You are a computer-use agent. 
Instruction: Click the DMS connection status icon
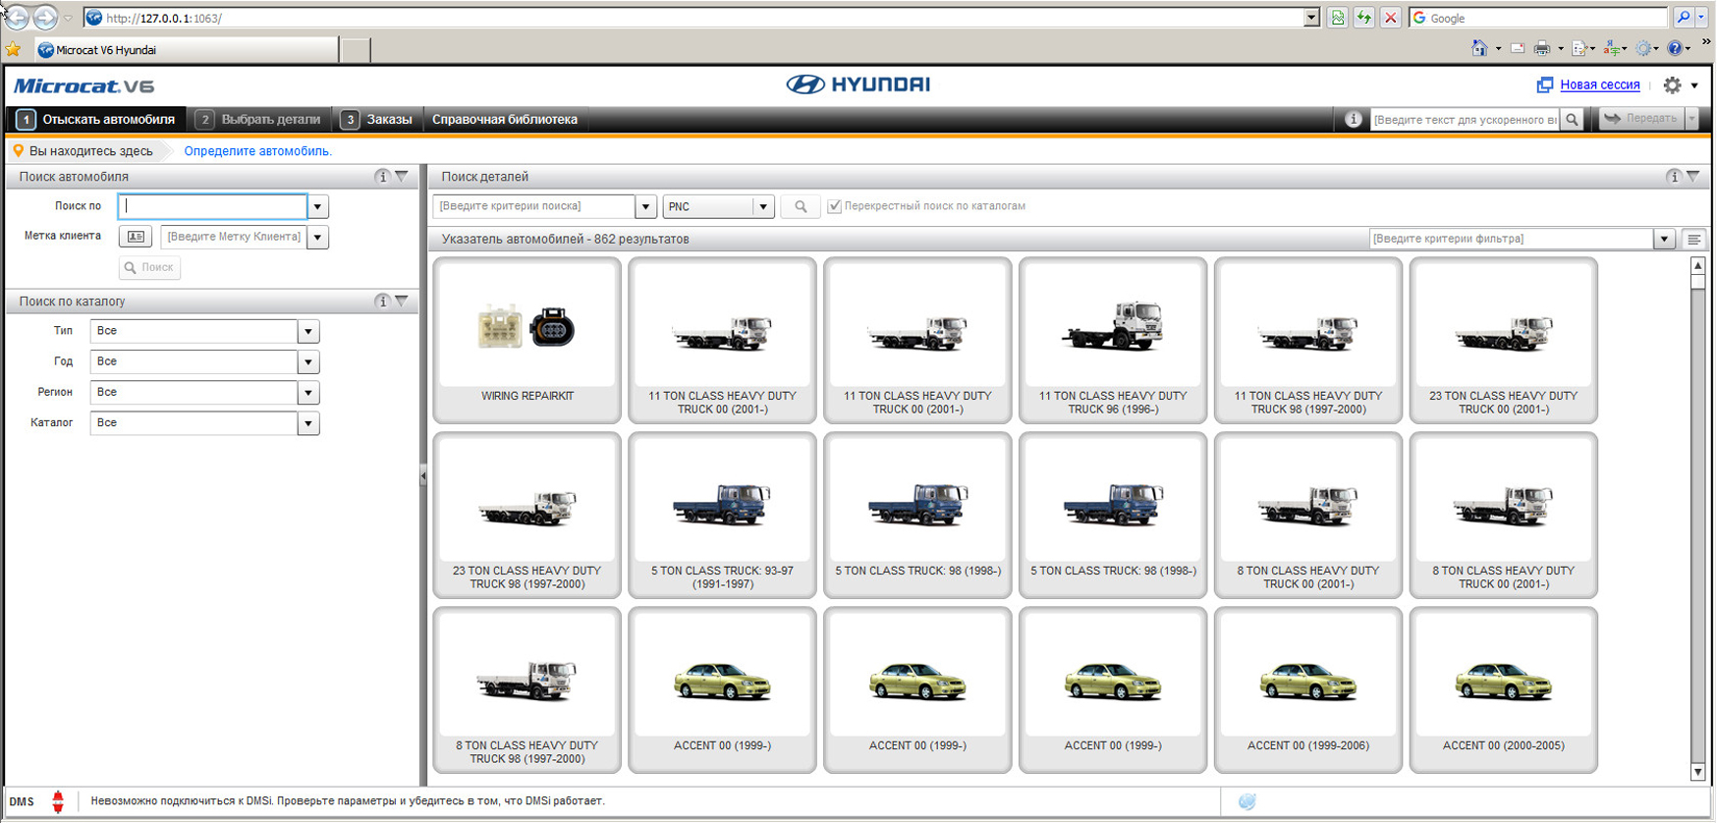pyautogui.click(x=58, y=801)
